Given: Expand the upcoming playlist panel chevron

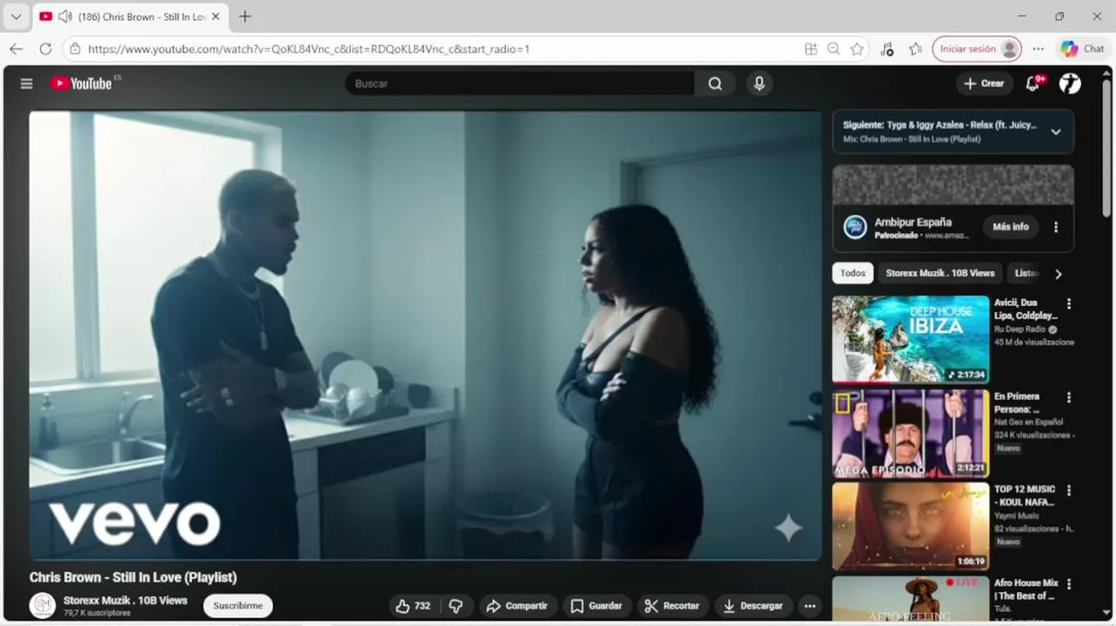Looking at the screenshot, I should (x=1056, y=132).
